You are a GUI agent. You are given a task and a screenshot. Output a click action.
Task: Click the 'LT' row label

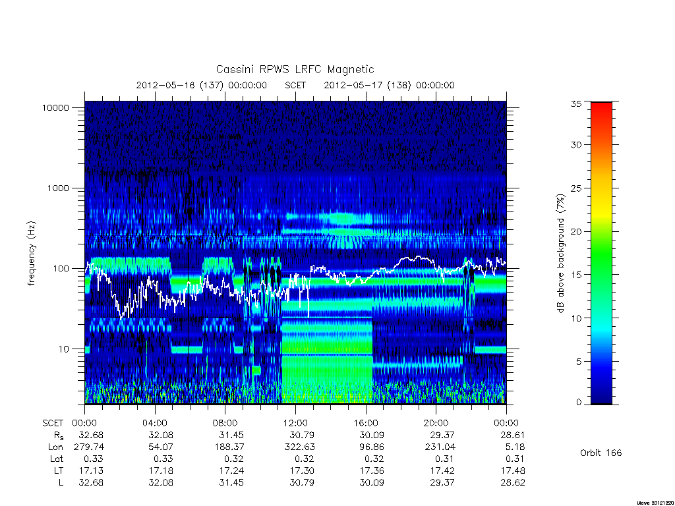(x=59, y=470)
